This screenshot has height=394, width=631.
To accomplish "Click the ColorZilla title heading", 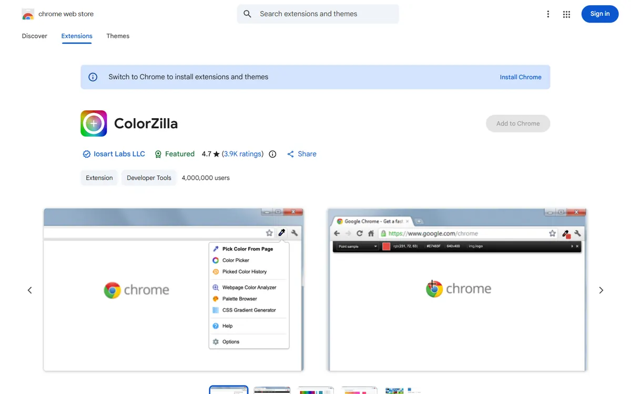I will point(146,123).
